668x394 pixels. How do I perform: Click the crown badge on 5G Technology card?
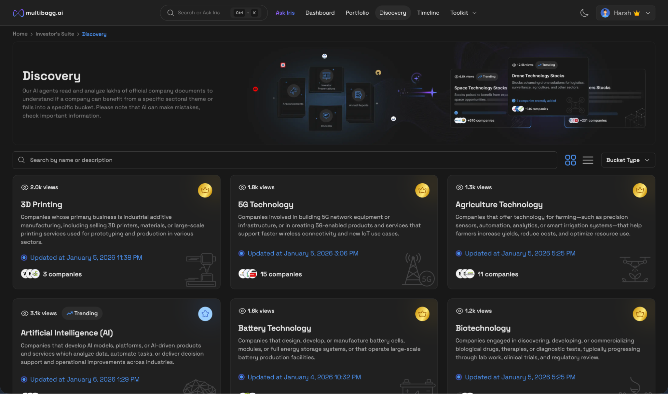[x=422, y=190]
